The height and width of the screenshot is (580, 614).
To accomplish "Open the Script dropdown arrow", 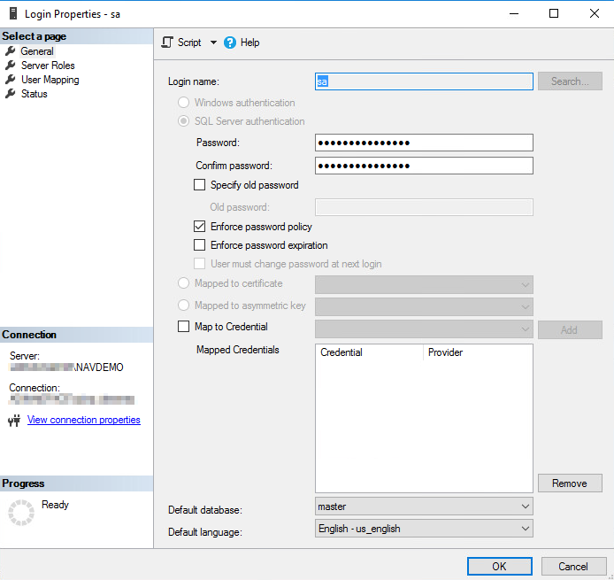I will coord(213,43).
